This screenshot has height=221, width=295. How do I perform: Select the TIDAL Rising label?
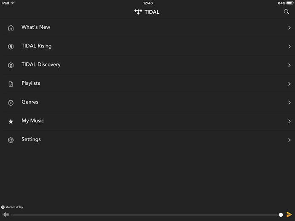pyautogui.click(x=37, y=46)
